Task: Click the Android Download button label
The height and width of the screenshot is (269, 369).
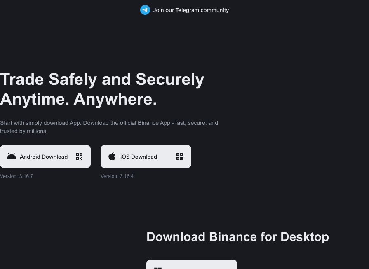Action: tap(44, 157)
